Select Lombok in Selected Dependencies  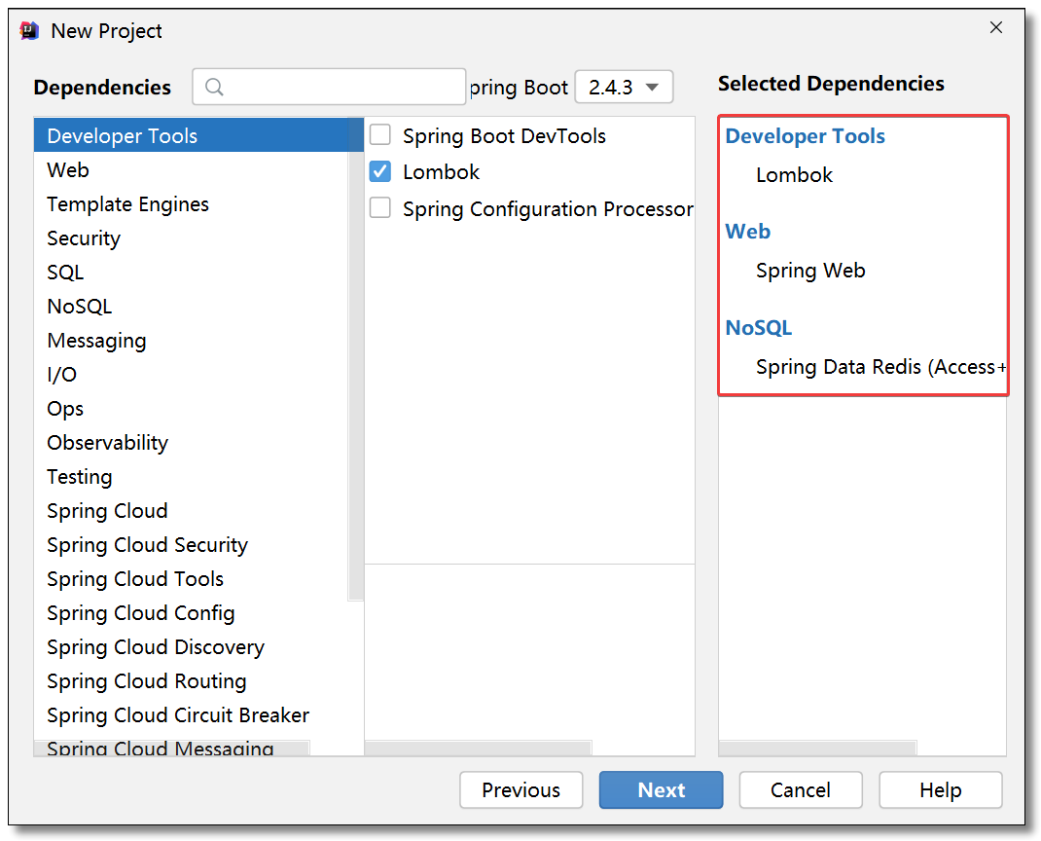794,174
